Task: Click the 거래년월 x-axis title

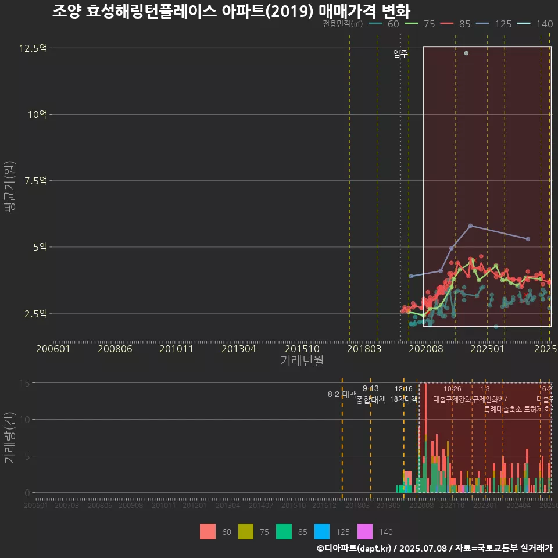Action: [302, 360]
